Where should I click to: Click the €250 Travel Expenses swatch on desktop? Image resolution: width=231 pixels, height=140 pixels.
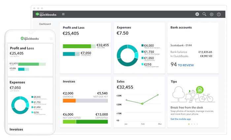143,64
